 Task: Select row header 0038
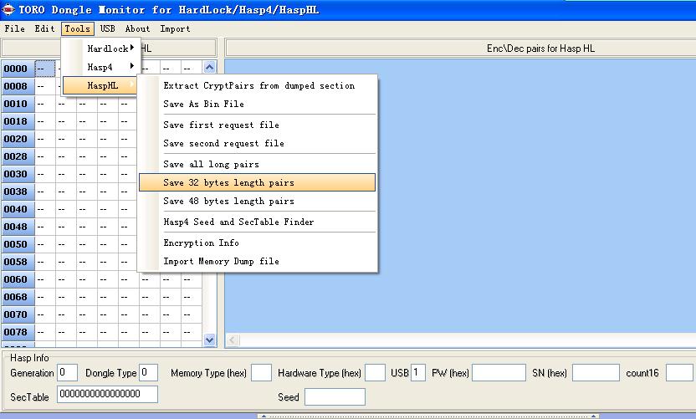click(x=18, y=192)
